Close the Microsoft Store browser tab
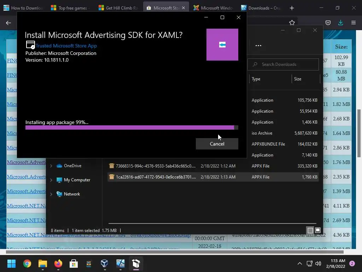This screenshot has width=362, height=272. pyautogui.click(x=183, y=8)
